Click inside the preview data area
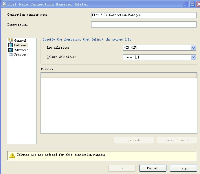The image size is (200, 174). (x=119, y=106)
